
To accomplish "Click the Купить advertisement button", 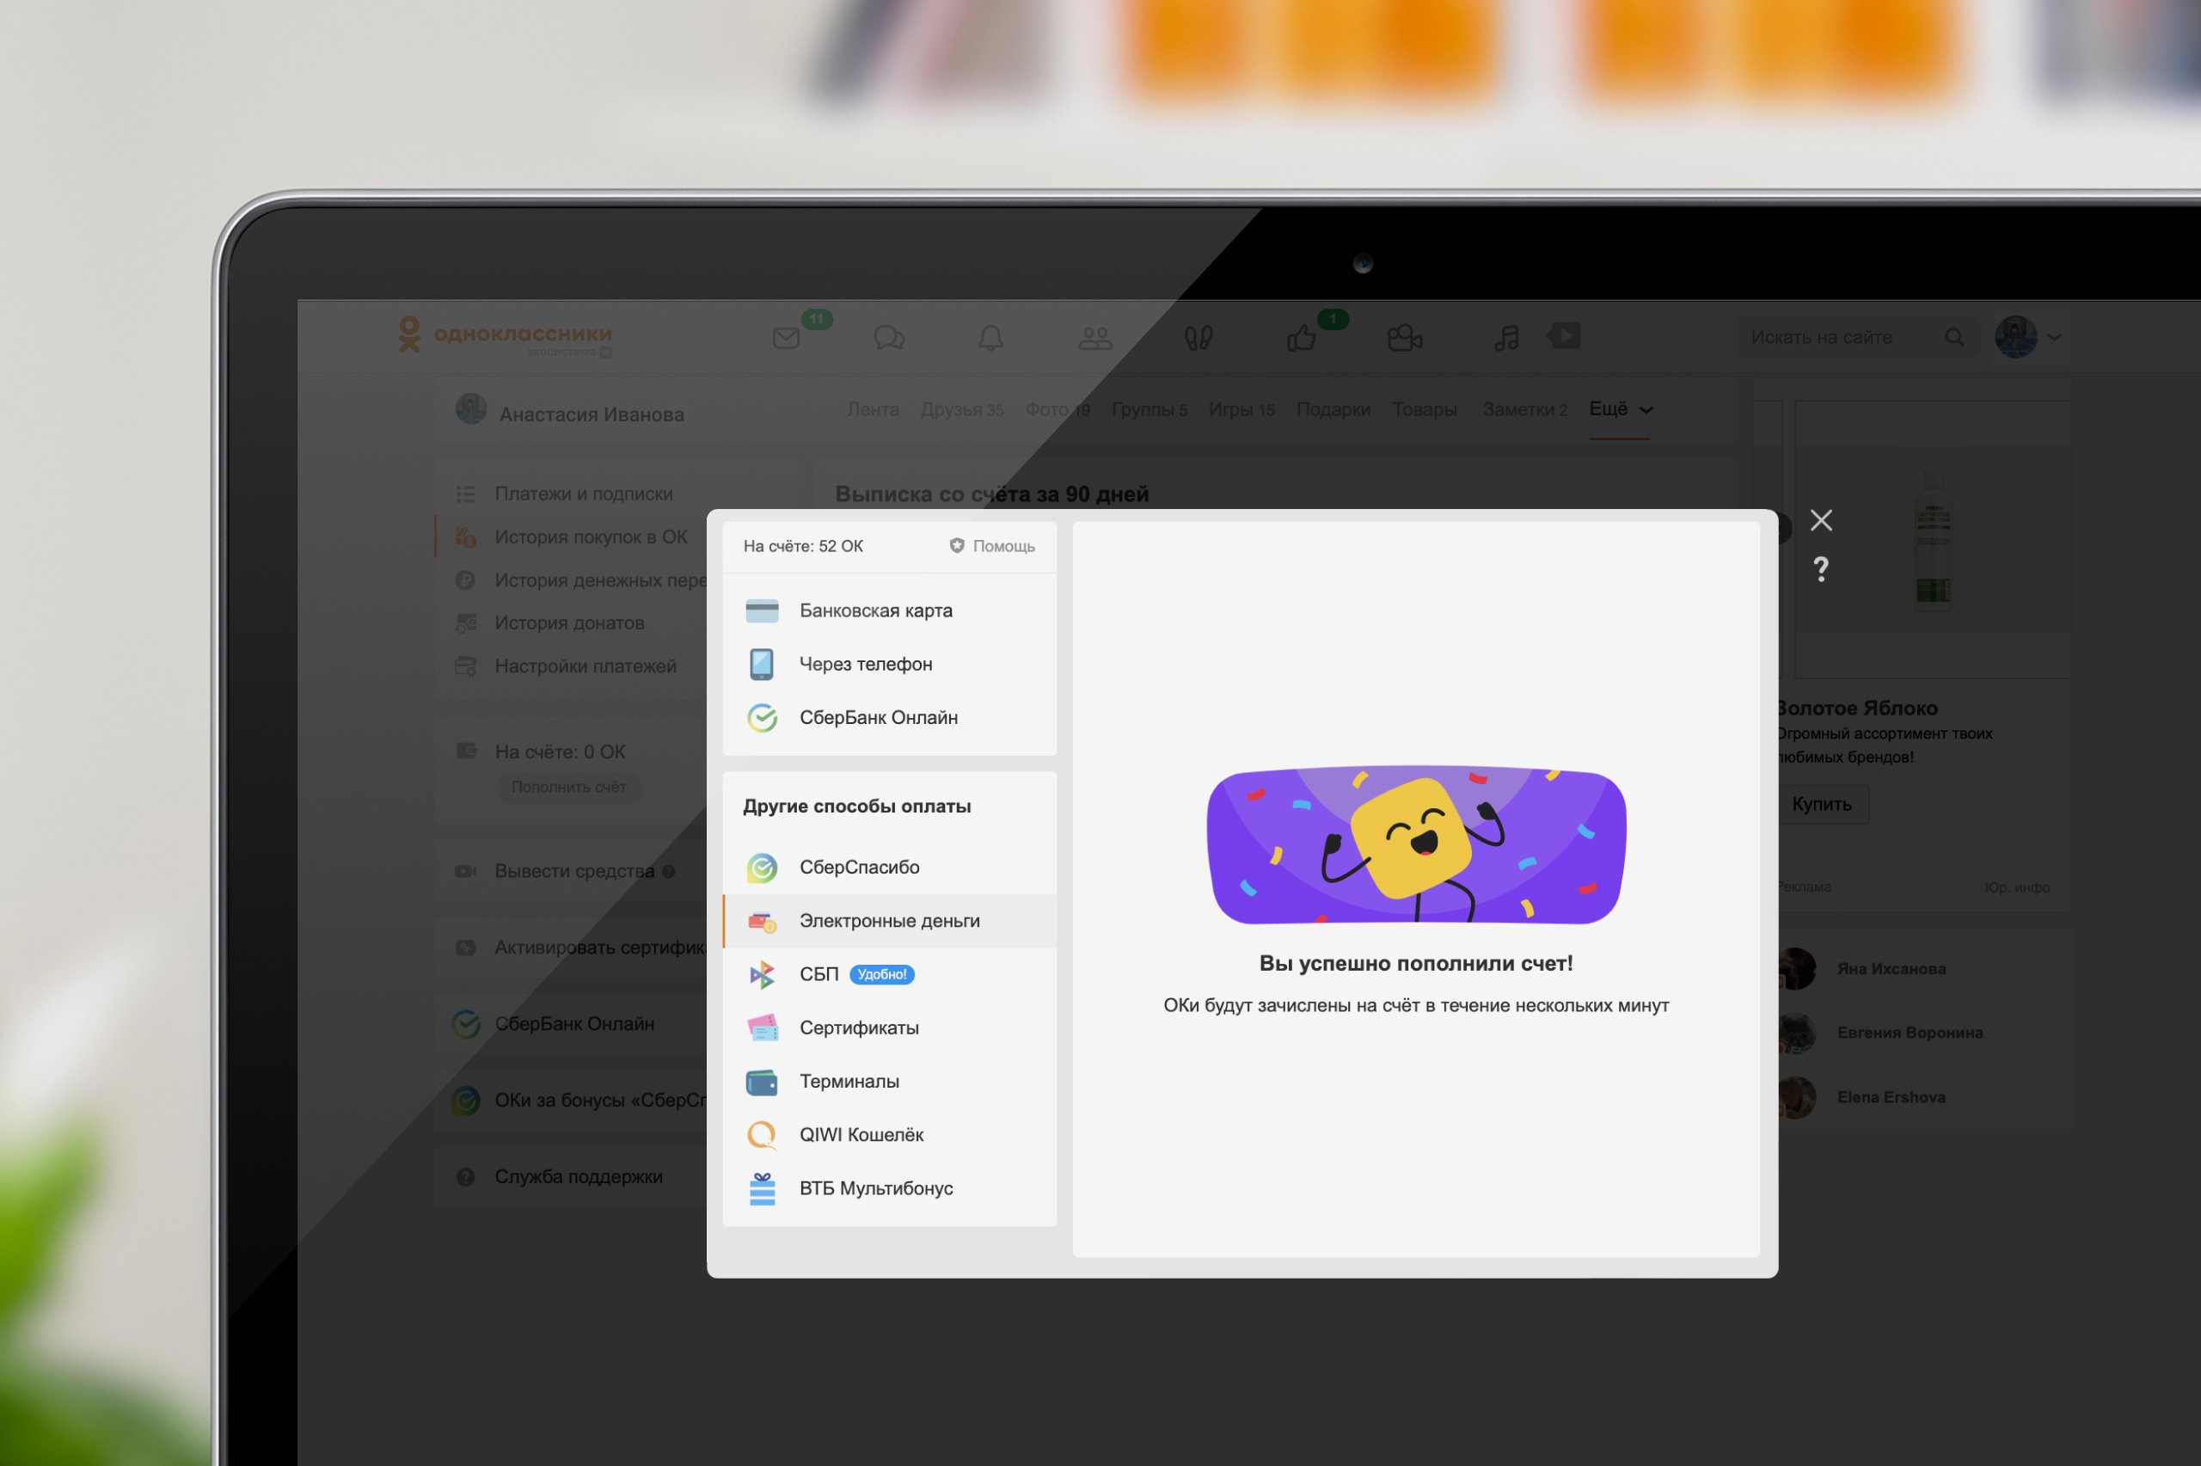I will coord(1821,804).
